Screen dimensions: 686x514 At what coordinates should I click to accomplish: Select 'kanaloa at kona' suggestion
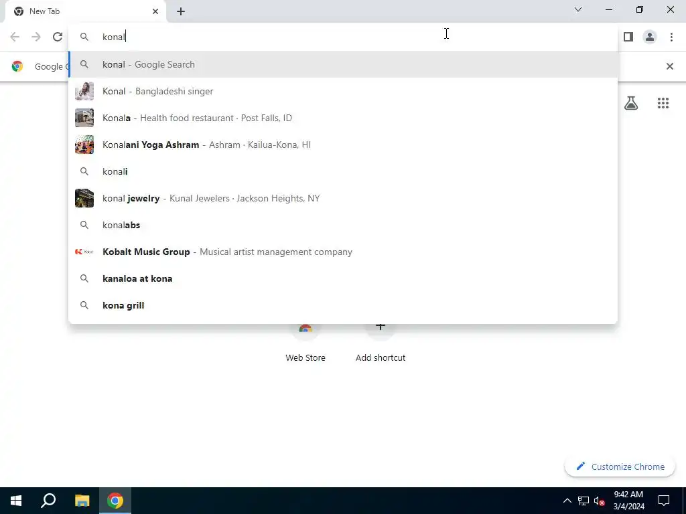(343, 278)
